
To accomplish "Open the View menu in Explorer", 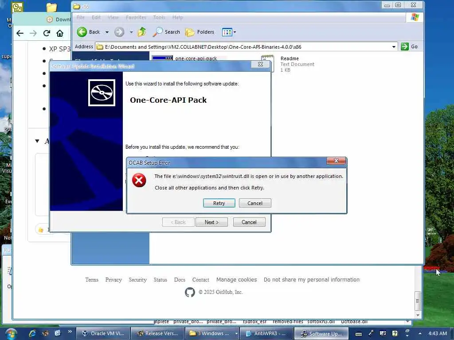I will 113,17.
